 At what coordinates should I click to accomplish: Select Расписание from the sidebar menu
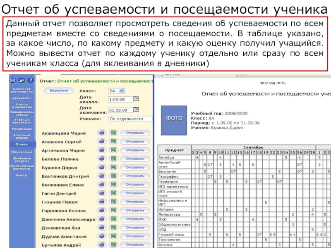[x=22, y=129]
